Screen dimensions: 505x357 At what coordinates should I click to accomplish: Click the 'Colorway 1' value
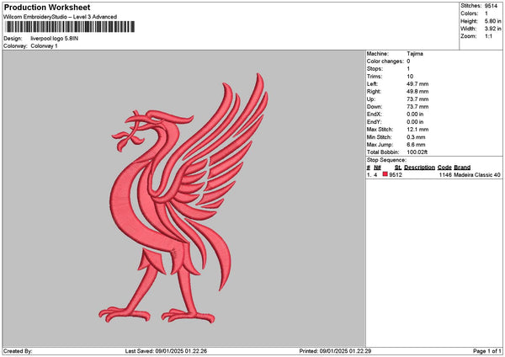pyautogui.click(x=44, y=46)
